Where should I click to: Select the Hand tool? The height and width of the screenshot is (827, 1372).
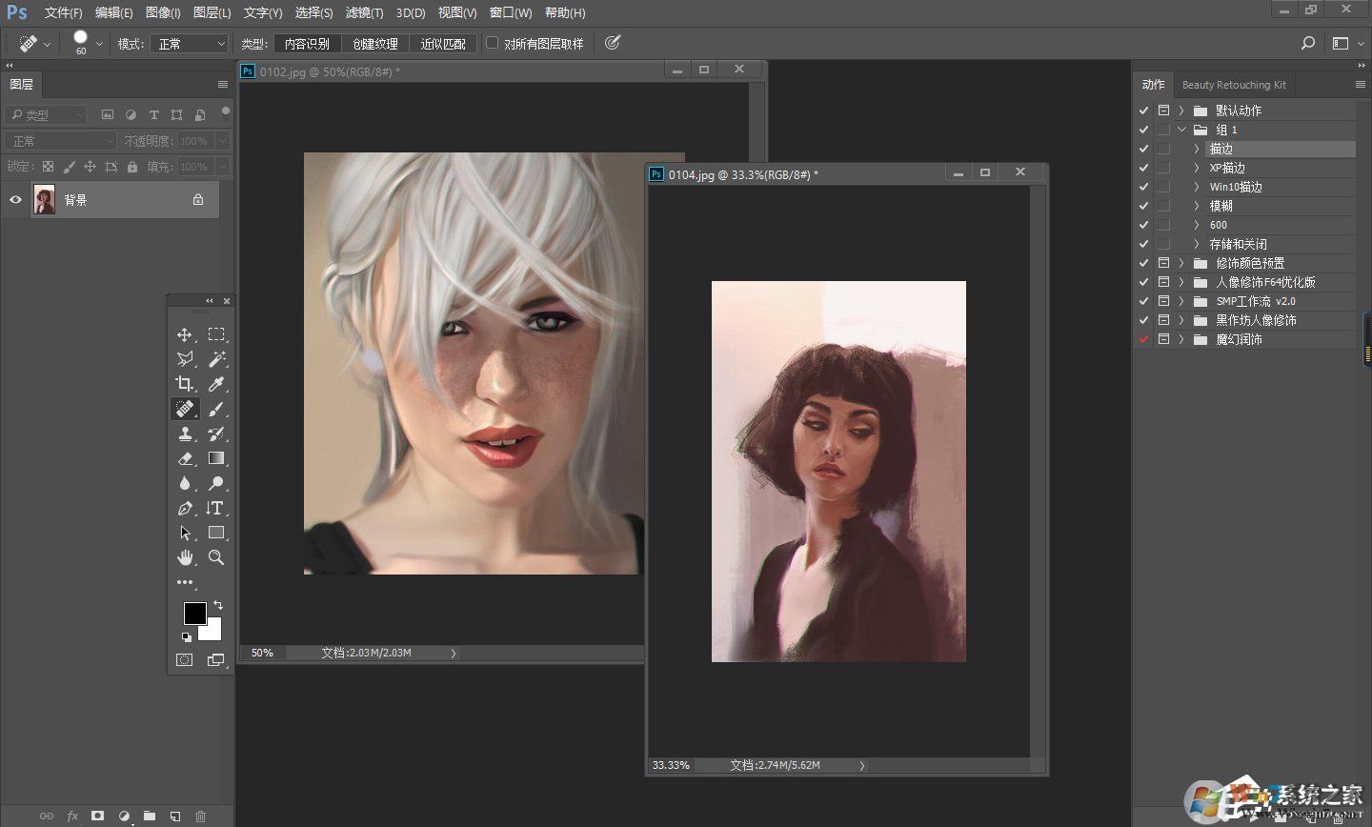pyautogui.click(x=185, y=557)
